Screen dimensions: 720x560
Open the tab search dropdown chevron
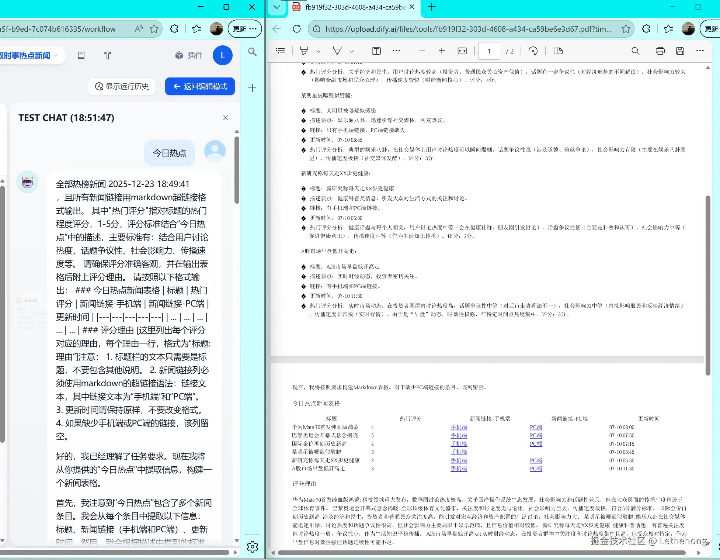(x=277, y=7)
